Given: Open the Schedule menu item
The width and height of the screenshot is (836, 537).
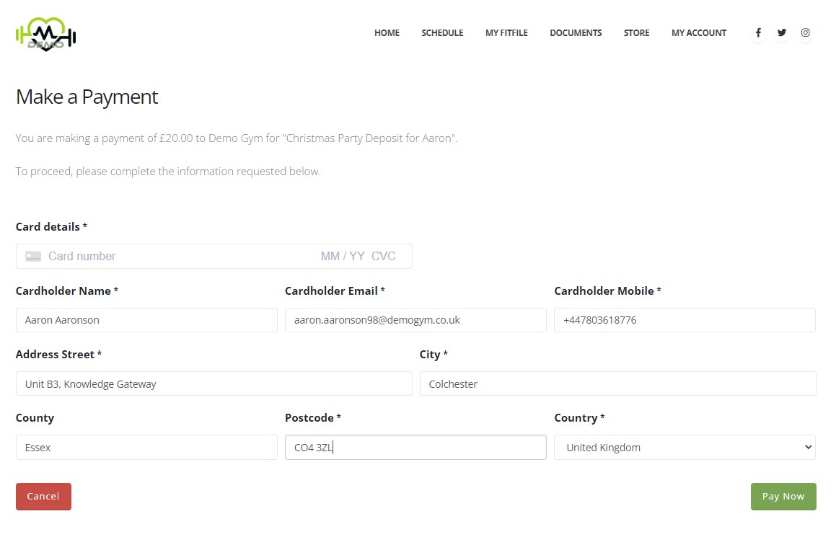Looking at the screenshot, I should 442,33.
